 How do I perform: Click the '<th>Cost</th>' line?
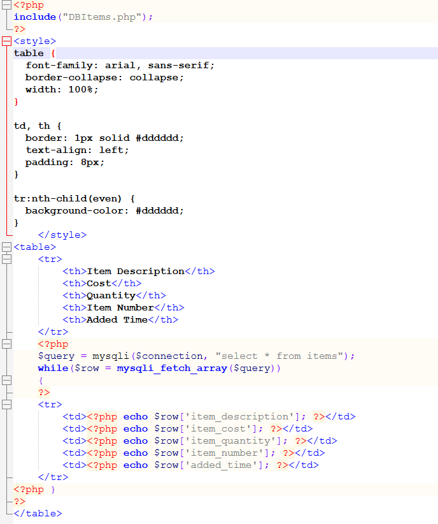[102, 284]
